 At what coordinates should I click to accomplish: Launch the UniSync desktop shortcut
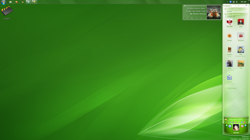(x=7, y=13)
